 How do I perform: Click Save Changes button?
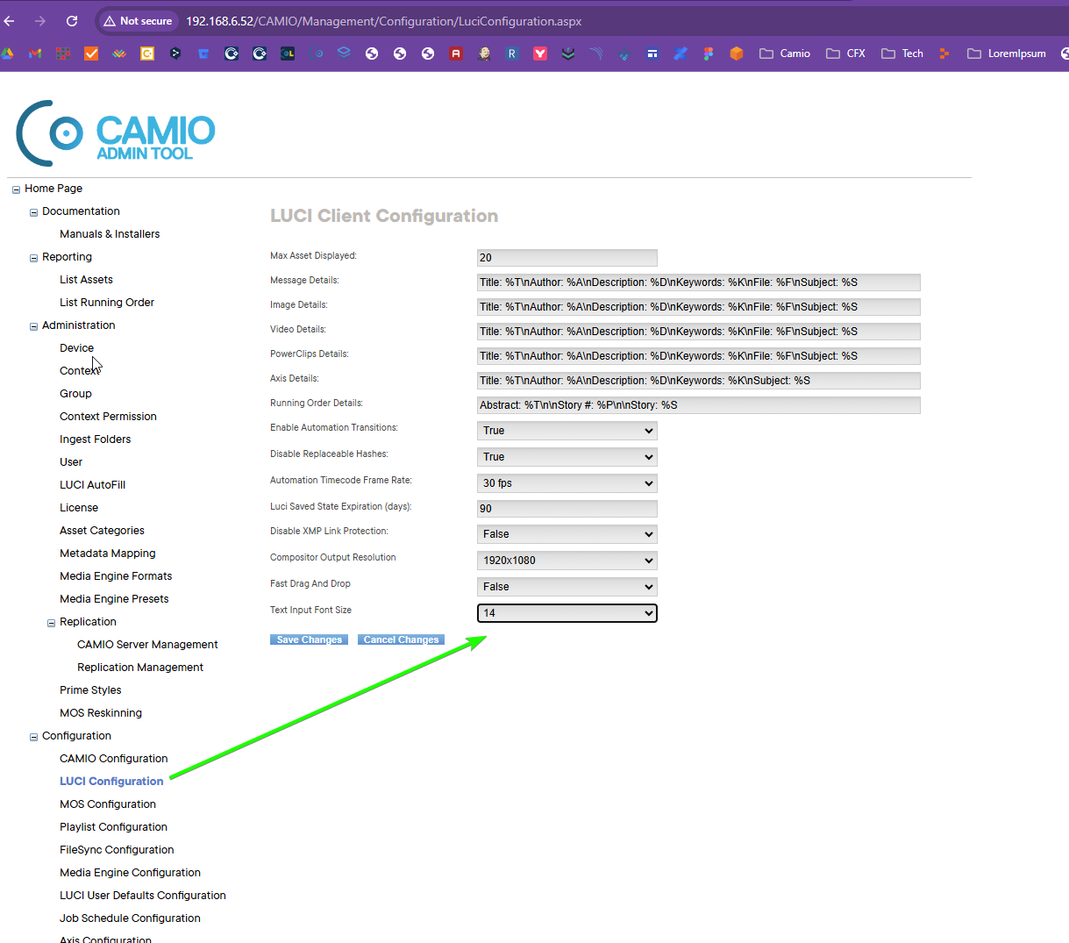(x=309, y=639)
